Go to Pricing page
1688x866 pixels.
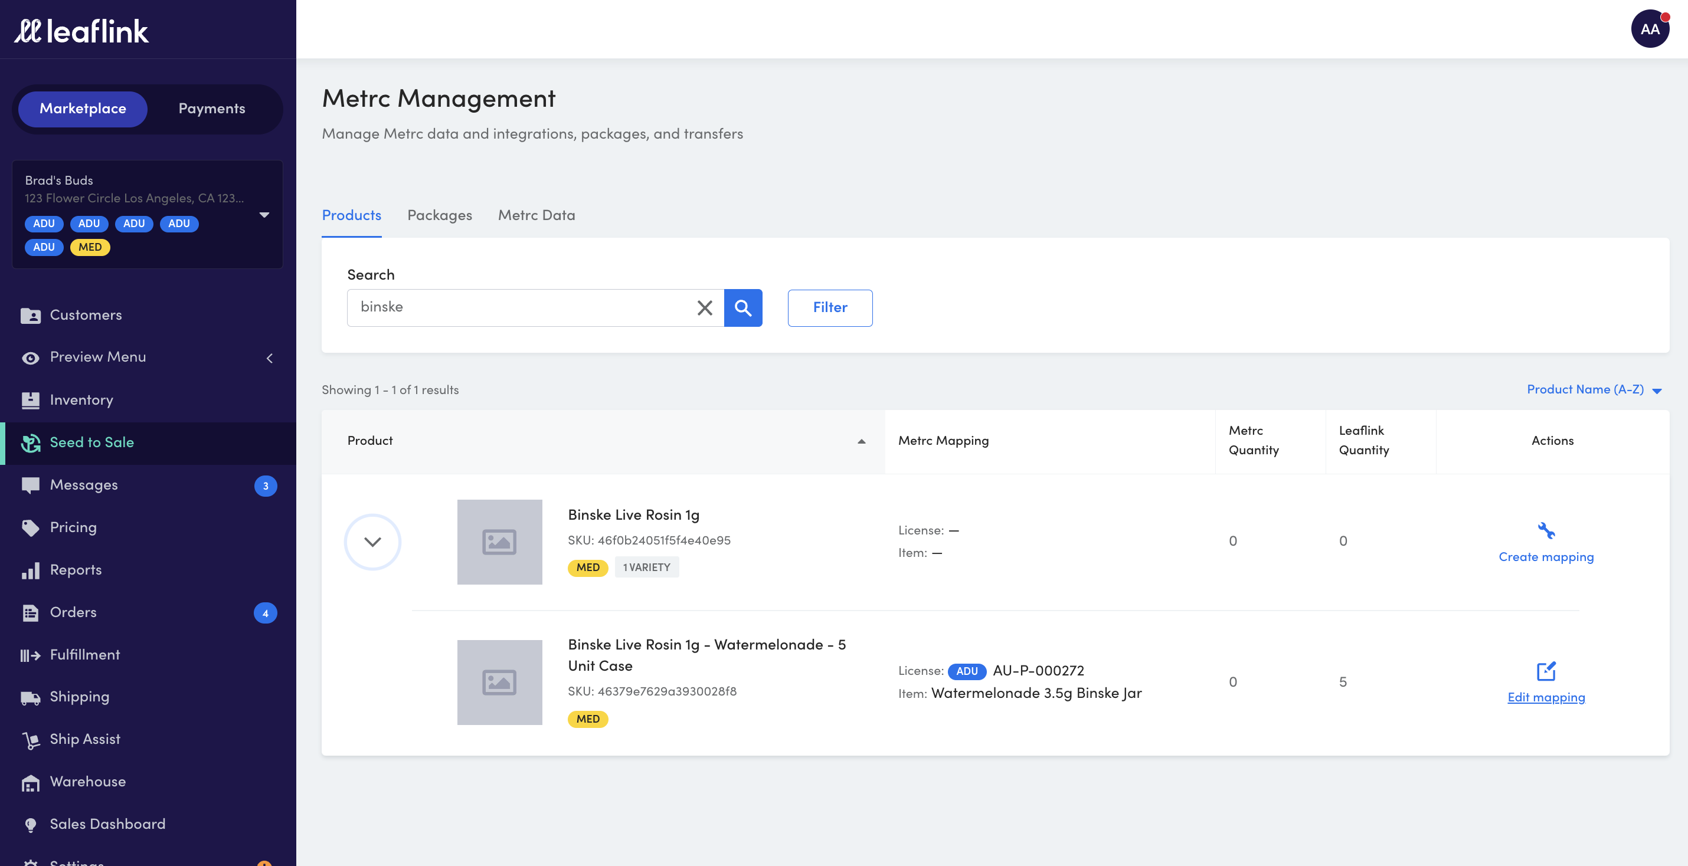73,527
